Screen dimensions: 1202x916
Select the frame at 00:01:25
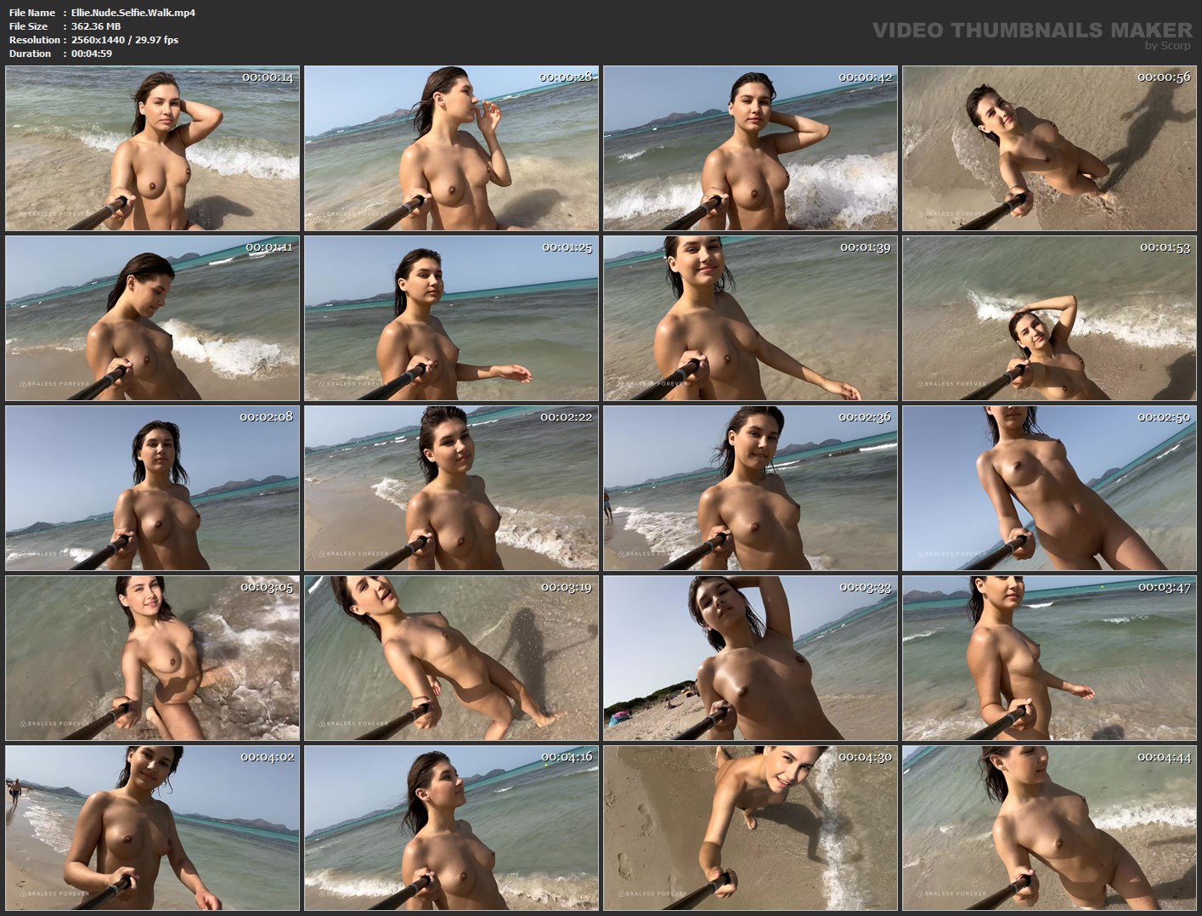(x=452, y=318)
